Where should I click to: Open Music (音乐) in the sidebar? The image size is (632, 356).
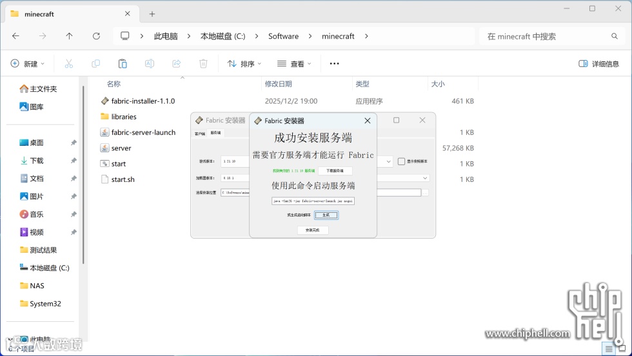32,215
